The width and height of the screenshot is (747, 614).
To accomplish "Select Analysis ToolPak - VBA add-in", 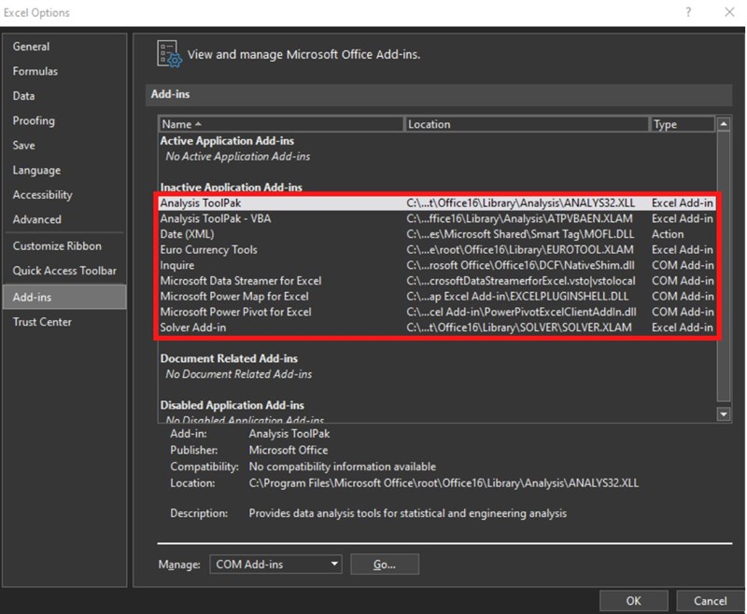I will 280,217.
